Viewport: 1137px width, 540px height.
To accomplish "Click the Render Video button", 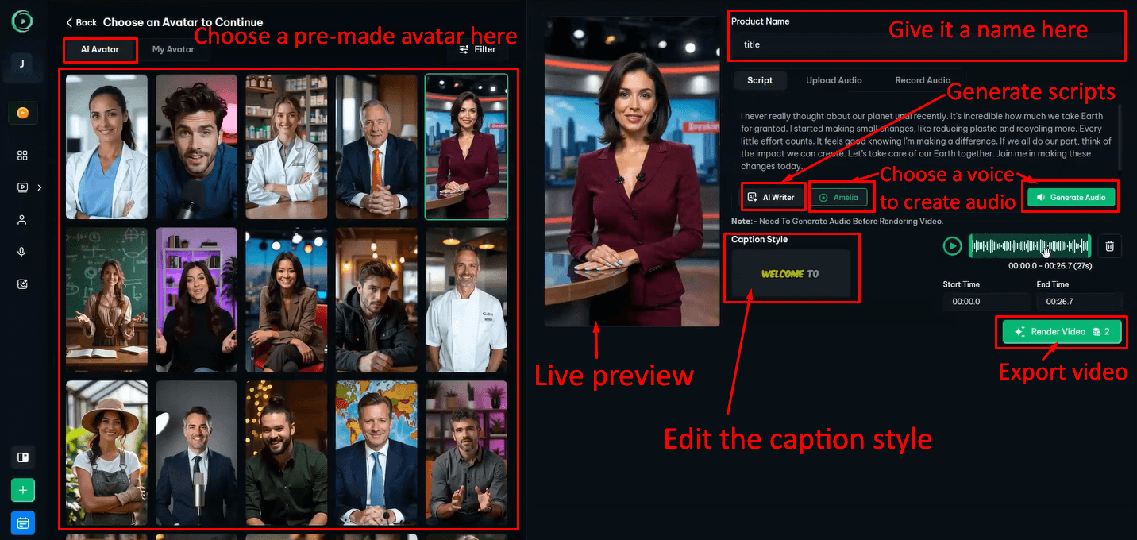I will click(x=1060, y=332).
